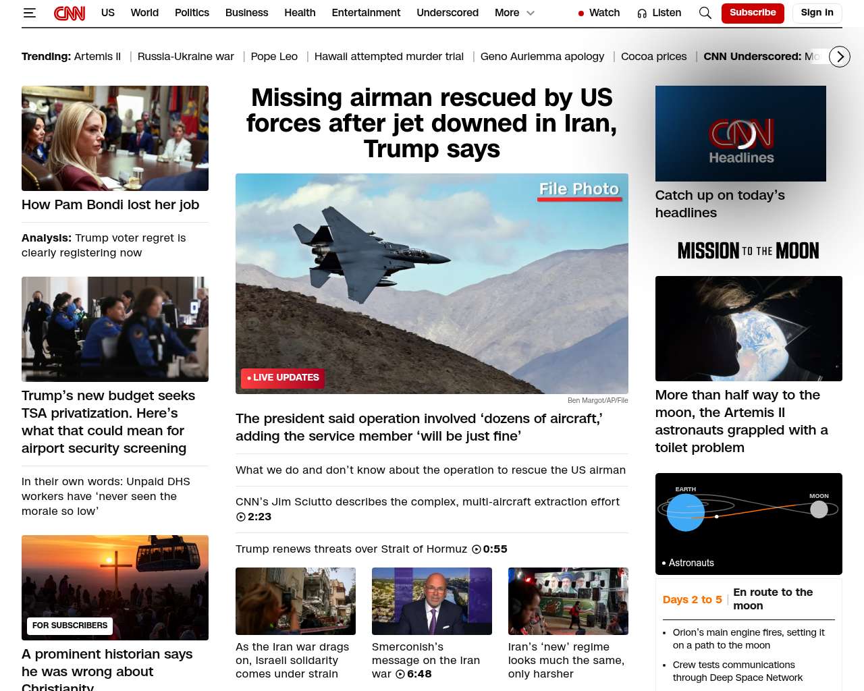Click the Live Updates badge
Viewport: 864px width, 691px height.
point(283,378)
